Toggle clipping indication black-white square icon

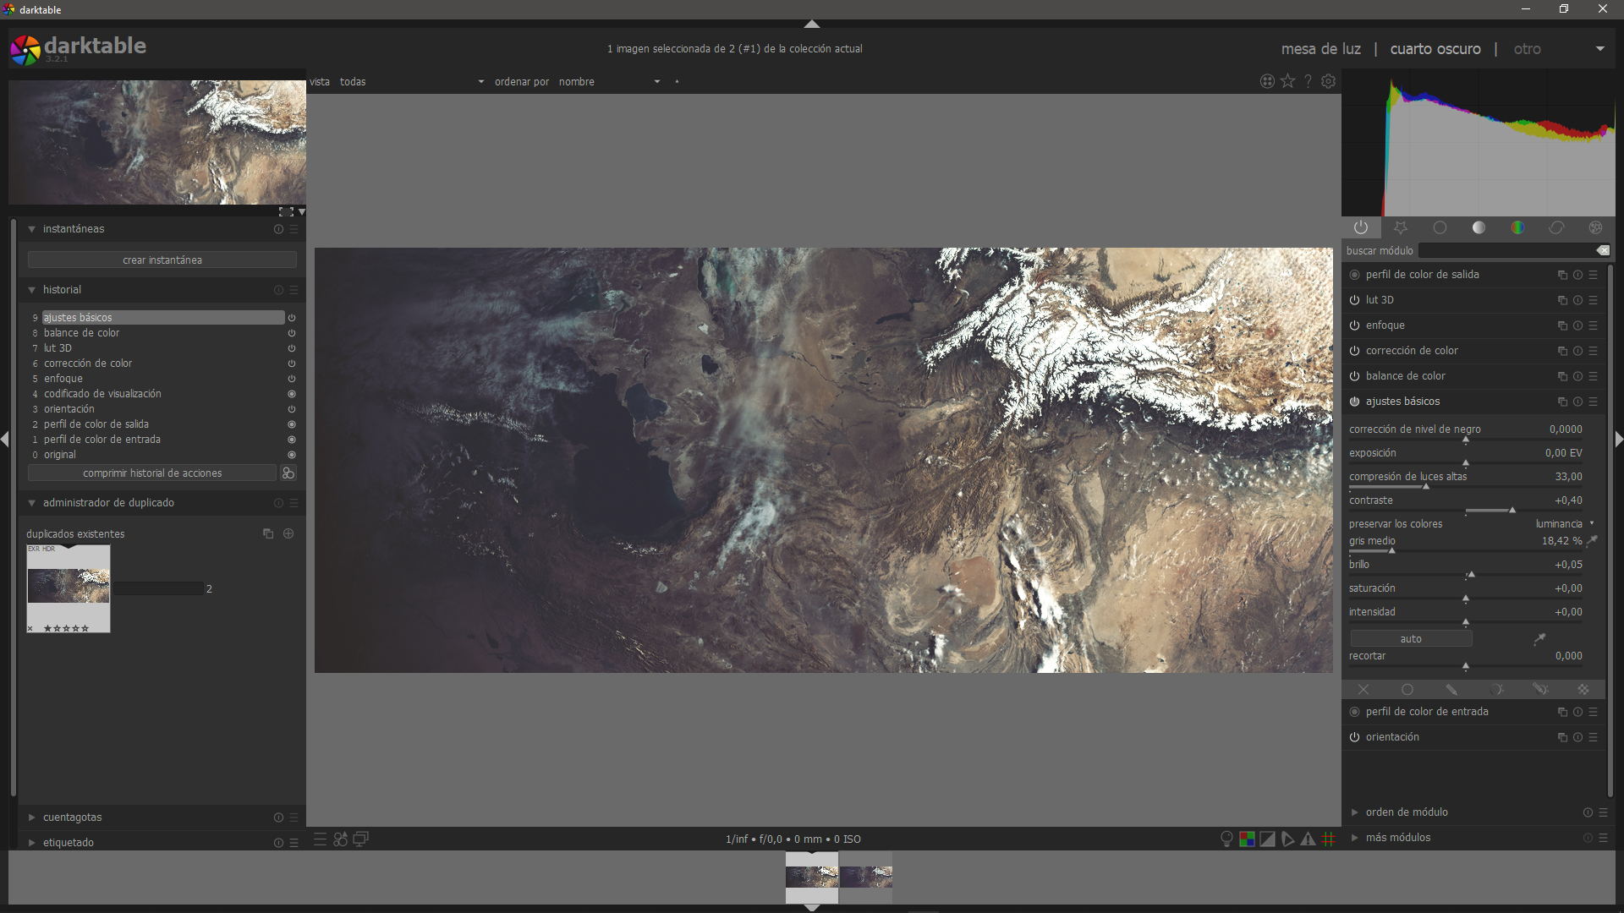tap(1267, 839)
